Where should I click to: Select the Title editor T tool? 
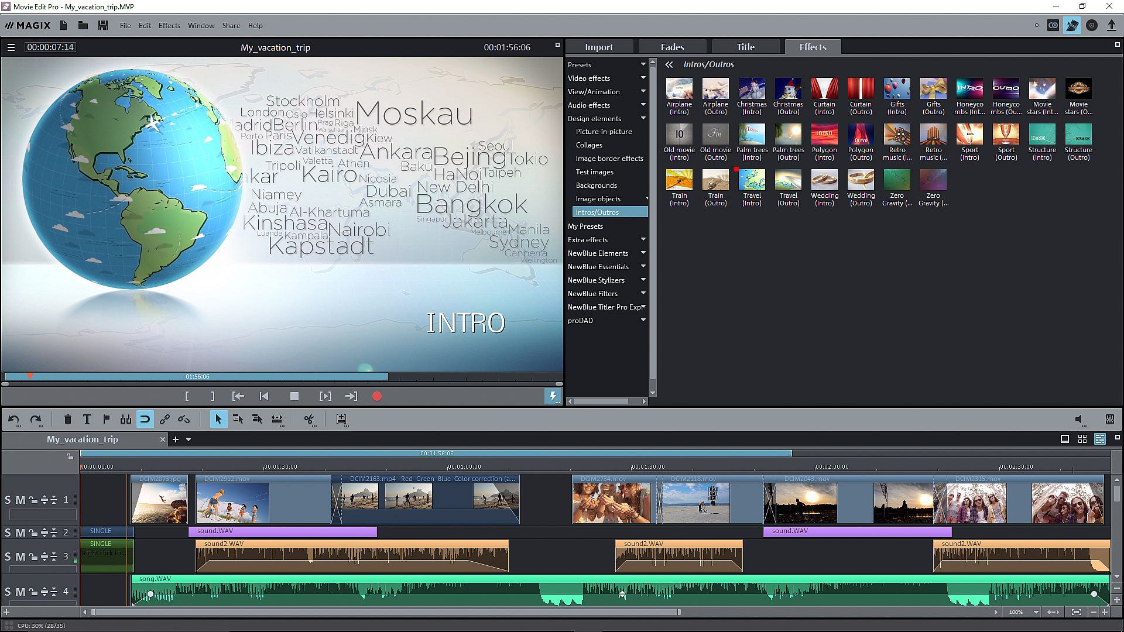pos(87,419)
